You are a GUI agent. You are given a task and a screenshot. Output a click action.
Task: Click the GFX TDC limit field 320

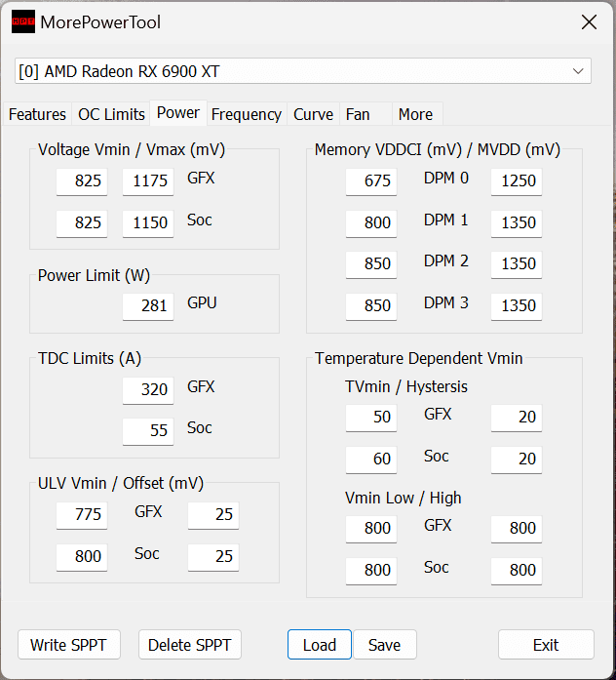click(x=148, y=390)
